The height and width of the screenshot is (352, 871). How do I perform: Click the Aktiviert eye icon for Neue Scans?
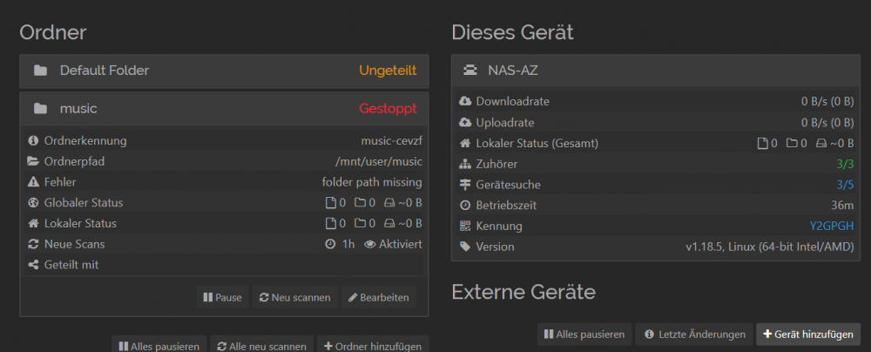370,244
